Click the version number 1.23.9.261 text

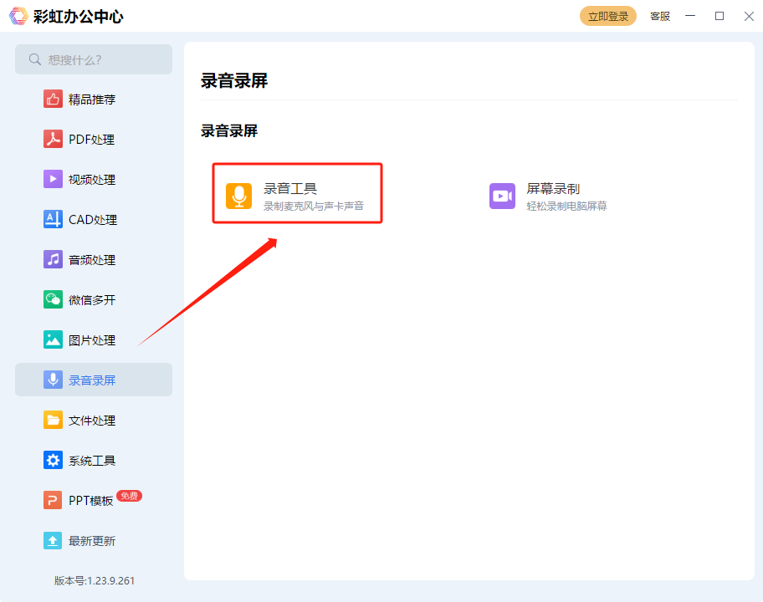point(110,580)
